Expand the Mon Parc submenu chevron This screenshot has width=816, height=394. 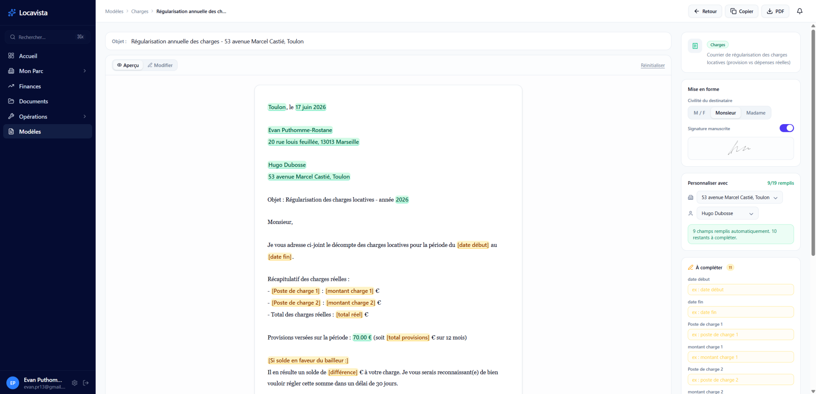[x=85, y=71]
